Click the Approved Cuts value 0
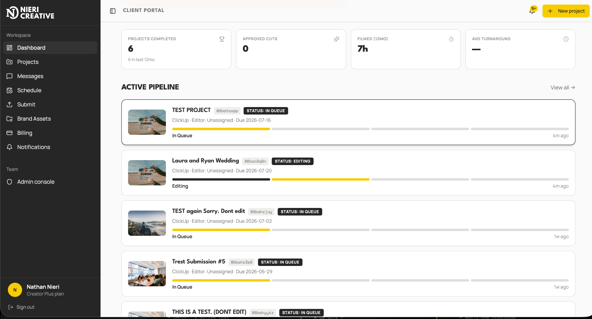This screenshot has height=319, width=592. 245,49
